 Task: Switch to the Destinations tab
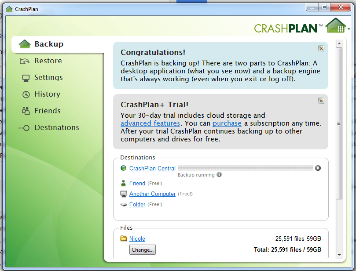pyautogui.click(x=56, y=127)
